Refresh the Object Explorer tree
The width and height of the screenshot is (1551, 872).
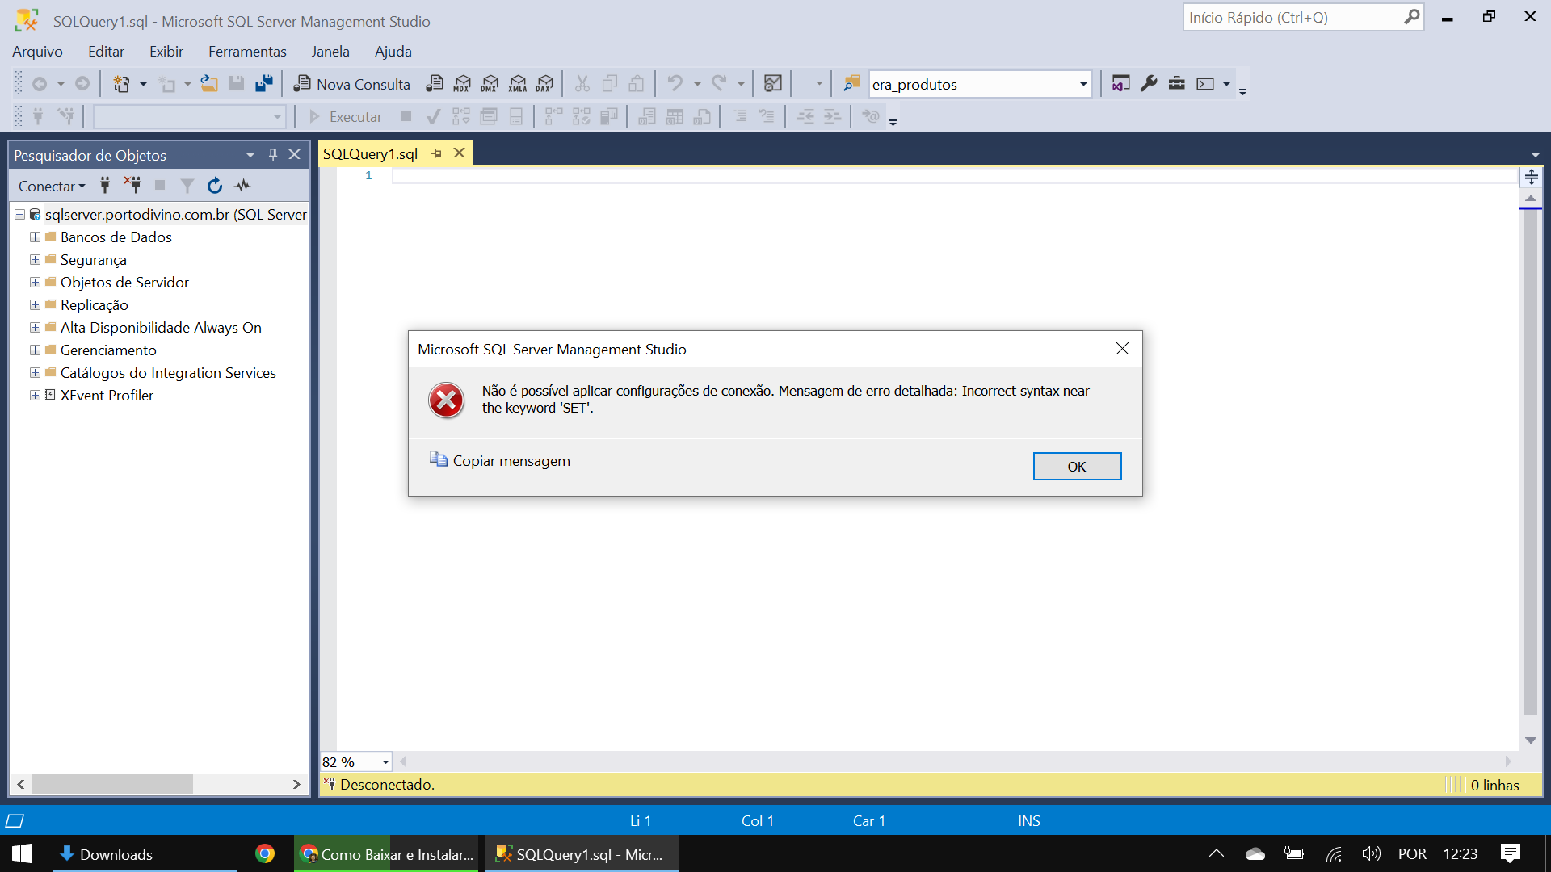point(214,186)
